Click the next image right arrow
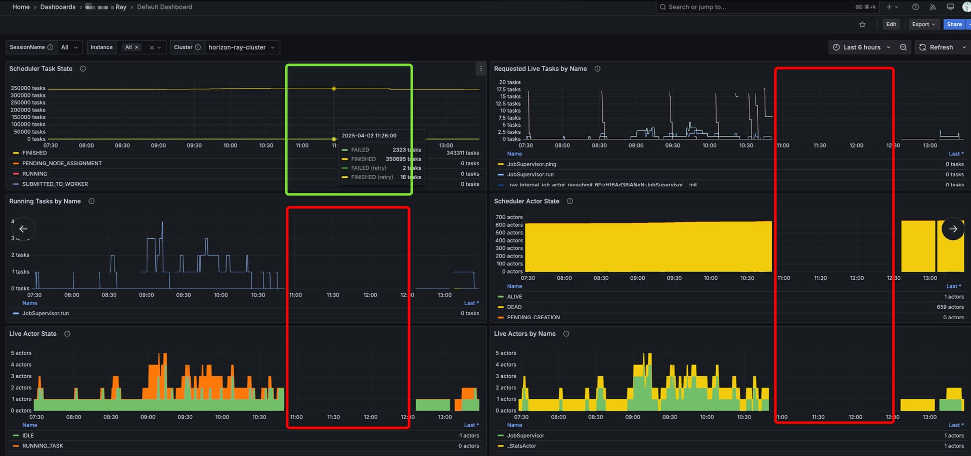This screenshot has height=456, width=971. [953, 229]
